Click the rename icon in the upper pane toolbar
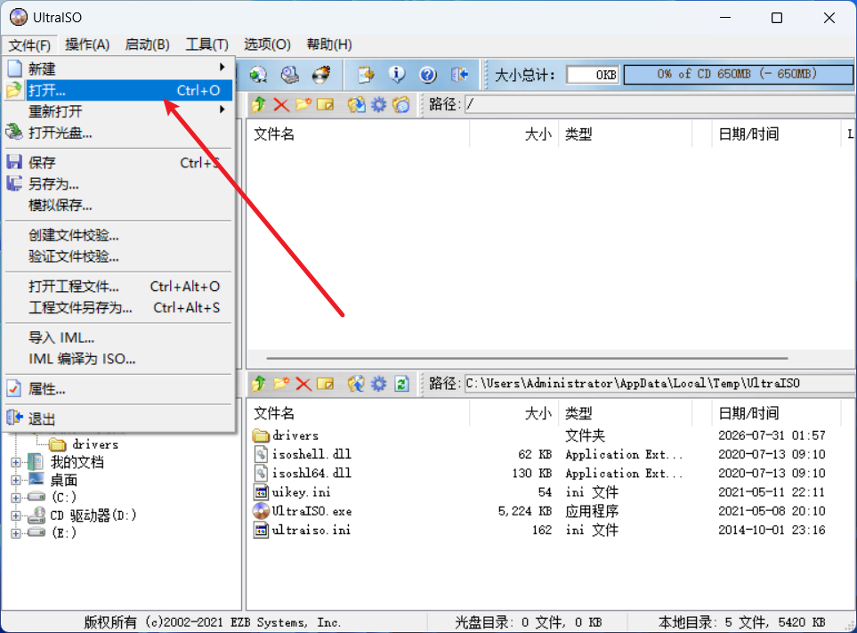This screenshot has width=857, height=633. coord(325,104)
